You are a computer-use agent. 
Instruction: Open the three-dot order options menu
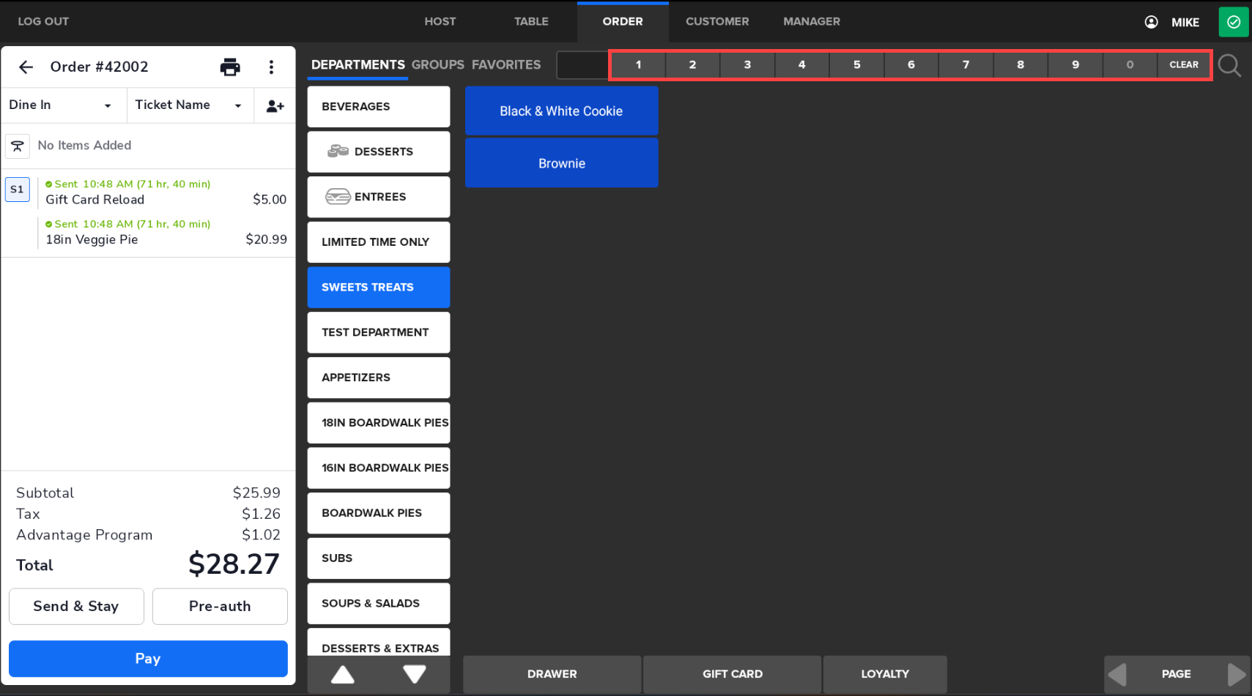coord(271,67)
